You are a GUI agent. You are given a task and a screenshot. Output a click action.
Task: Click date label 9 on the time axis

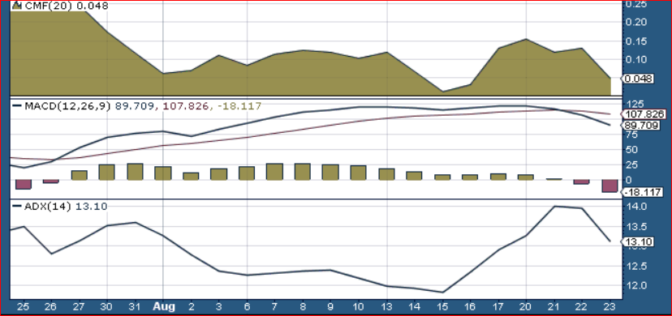[331, 306]
